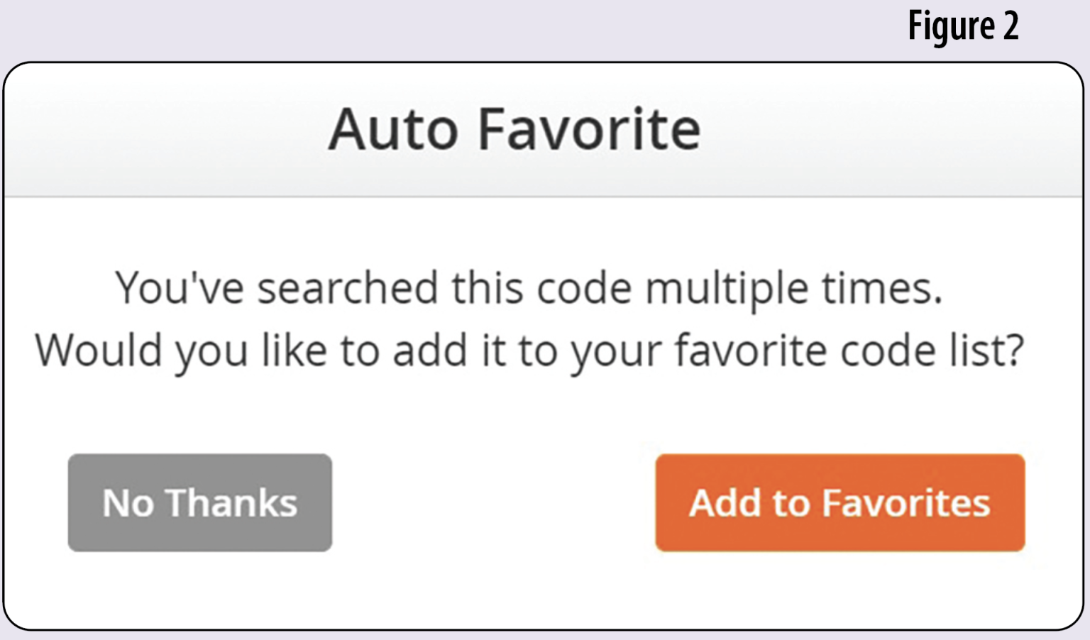Select the orange Add to Favorites button
1090x640 pixels.
(x=840, y=502)
